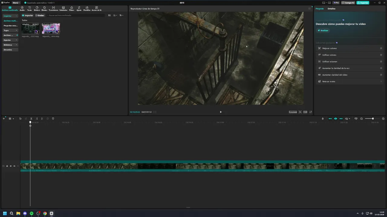387x217 pixels.
Task: Open the Avatar de IA panel
Action: tap(96, 8)
